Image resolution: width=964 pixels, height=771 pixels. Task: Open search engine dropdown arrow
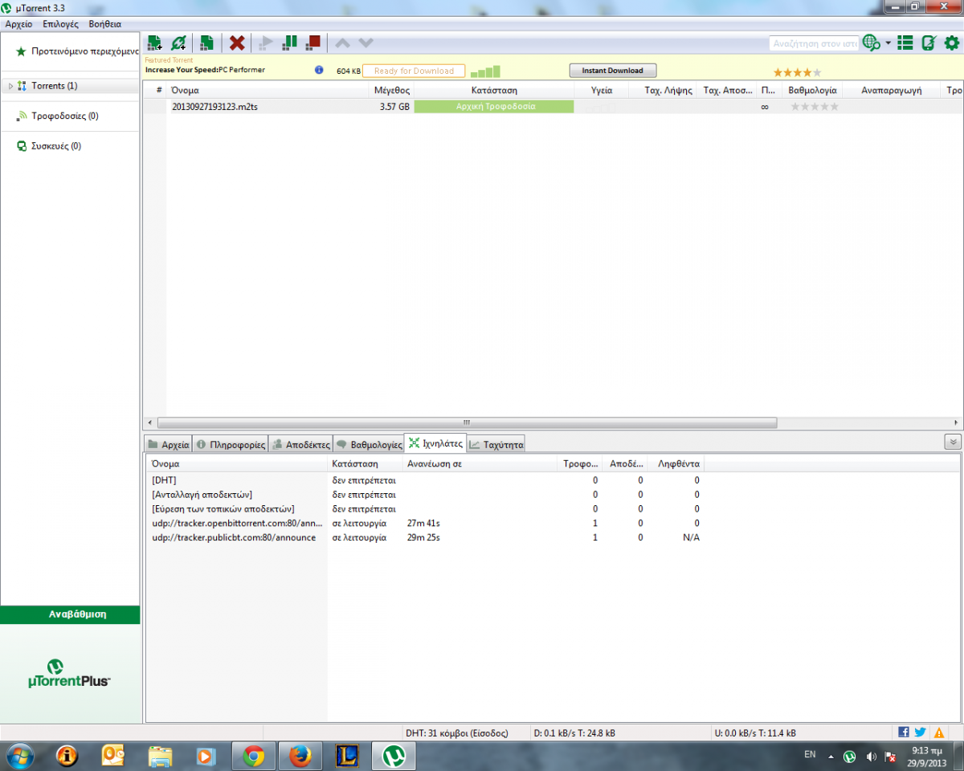[888, 43]
